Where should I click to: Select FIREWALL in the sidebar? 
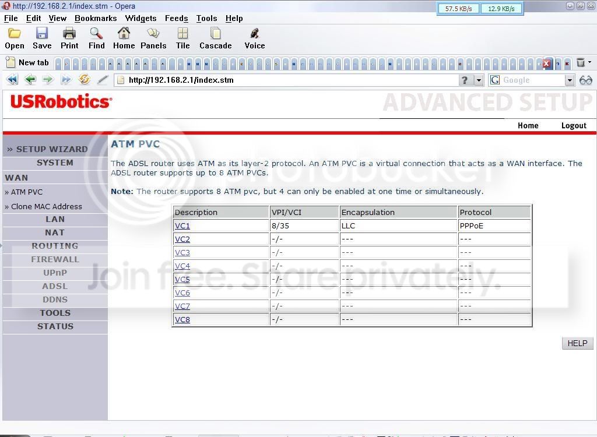pyautogui.click(x=55, y=259)
